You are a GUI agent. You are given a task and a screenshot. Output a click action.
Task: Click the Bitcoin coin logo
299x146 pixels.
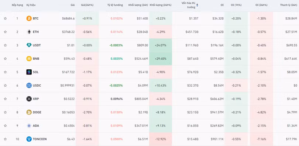coord(29,18)
